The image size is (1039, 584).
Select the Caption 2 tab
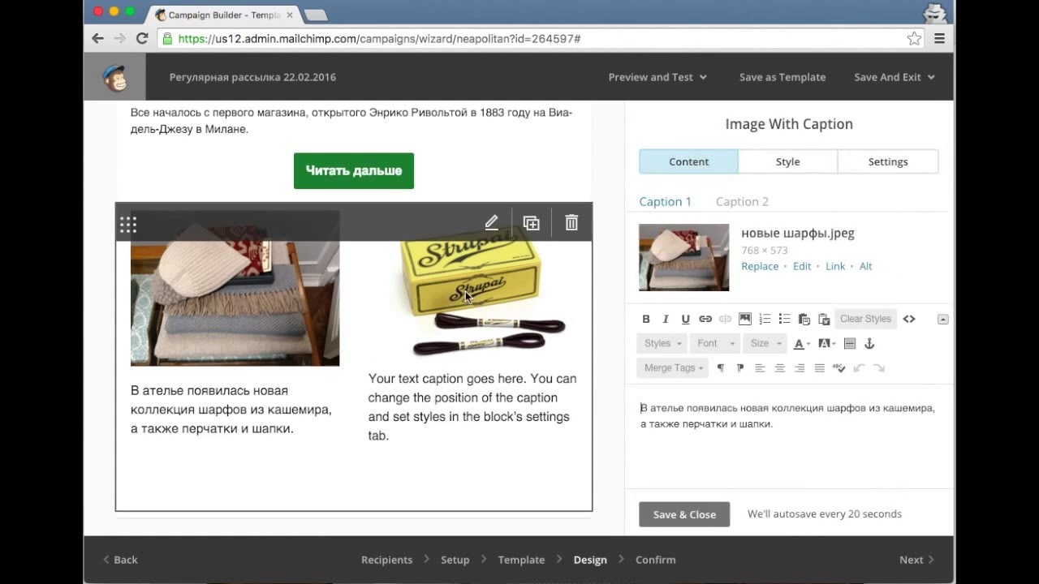point(742,202)
